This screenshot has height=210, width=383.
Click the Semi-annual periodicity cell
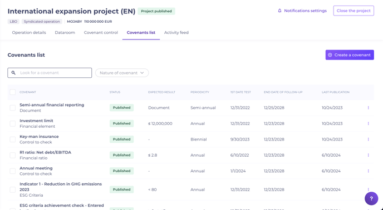(203, 108)
